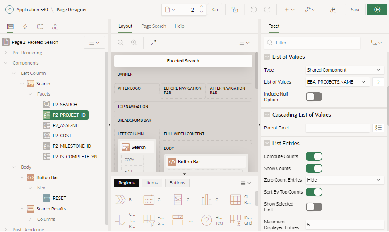Show the Regions gallery tab
The image size is (389, 232).
tap(127, 183)
